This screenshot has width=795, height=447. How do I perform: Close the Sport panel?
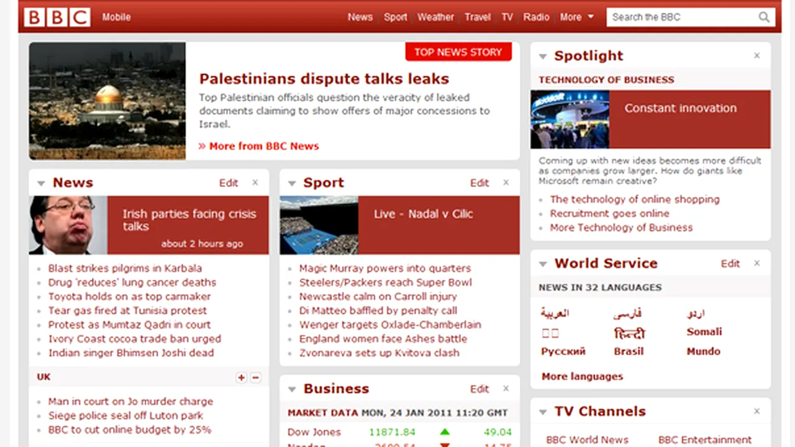pos(506,183)
